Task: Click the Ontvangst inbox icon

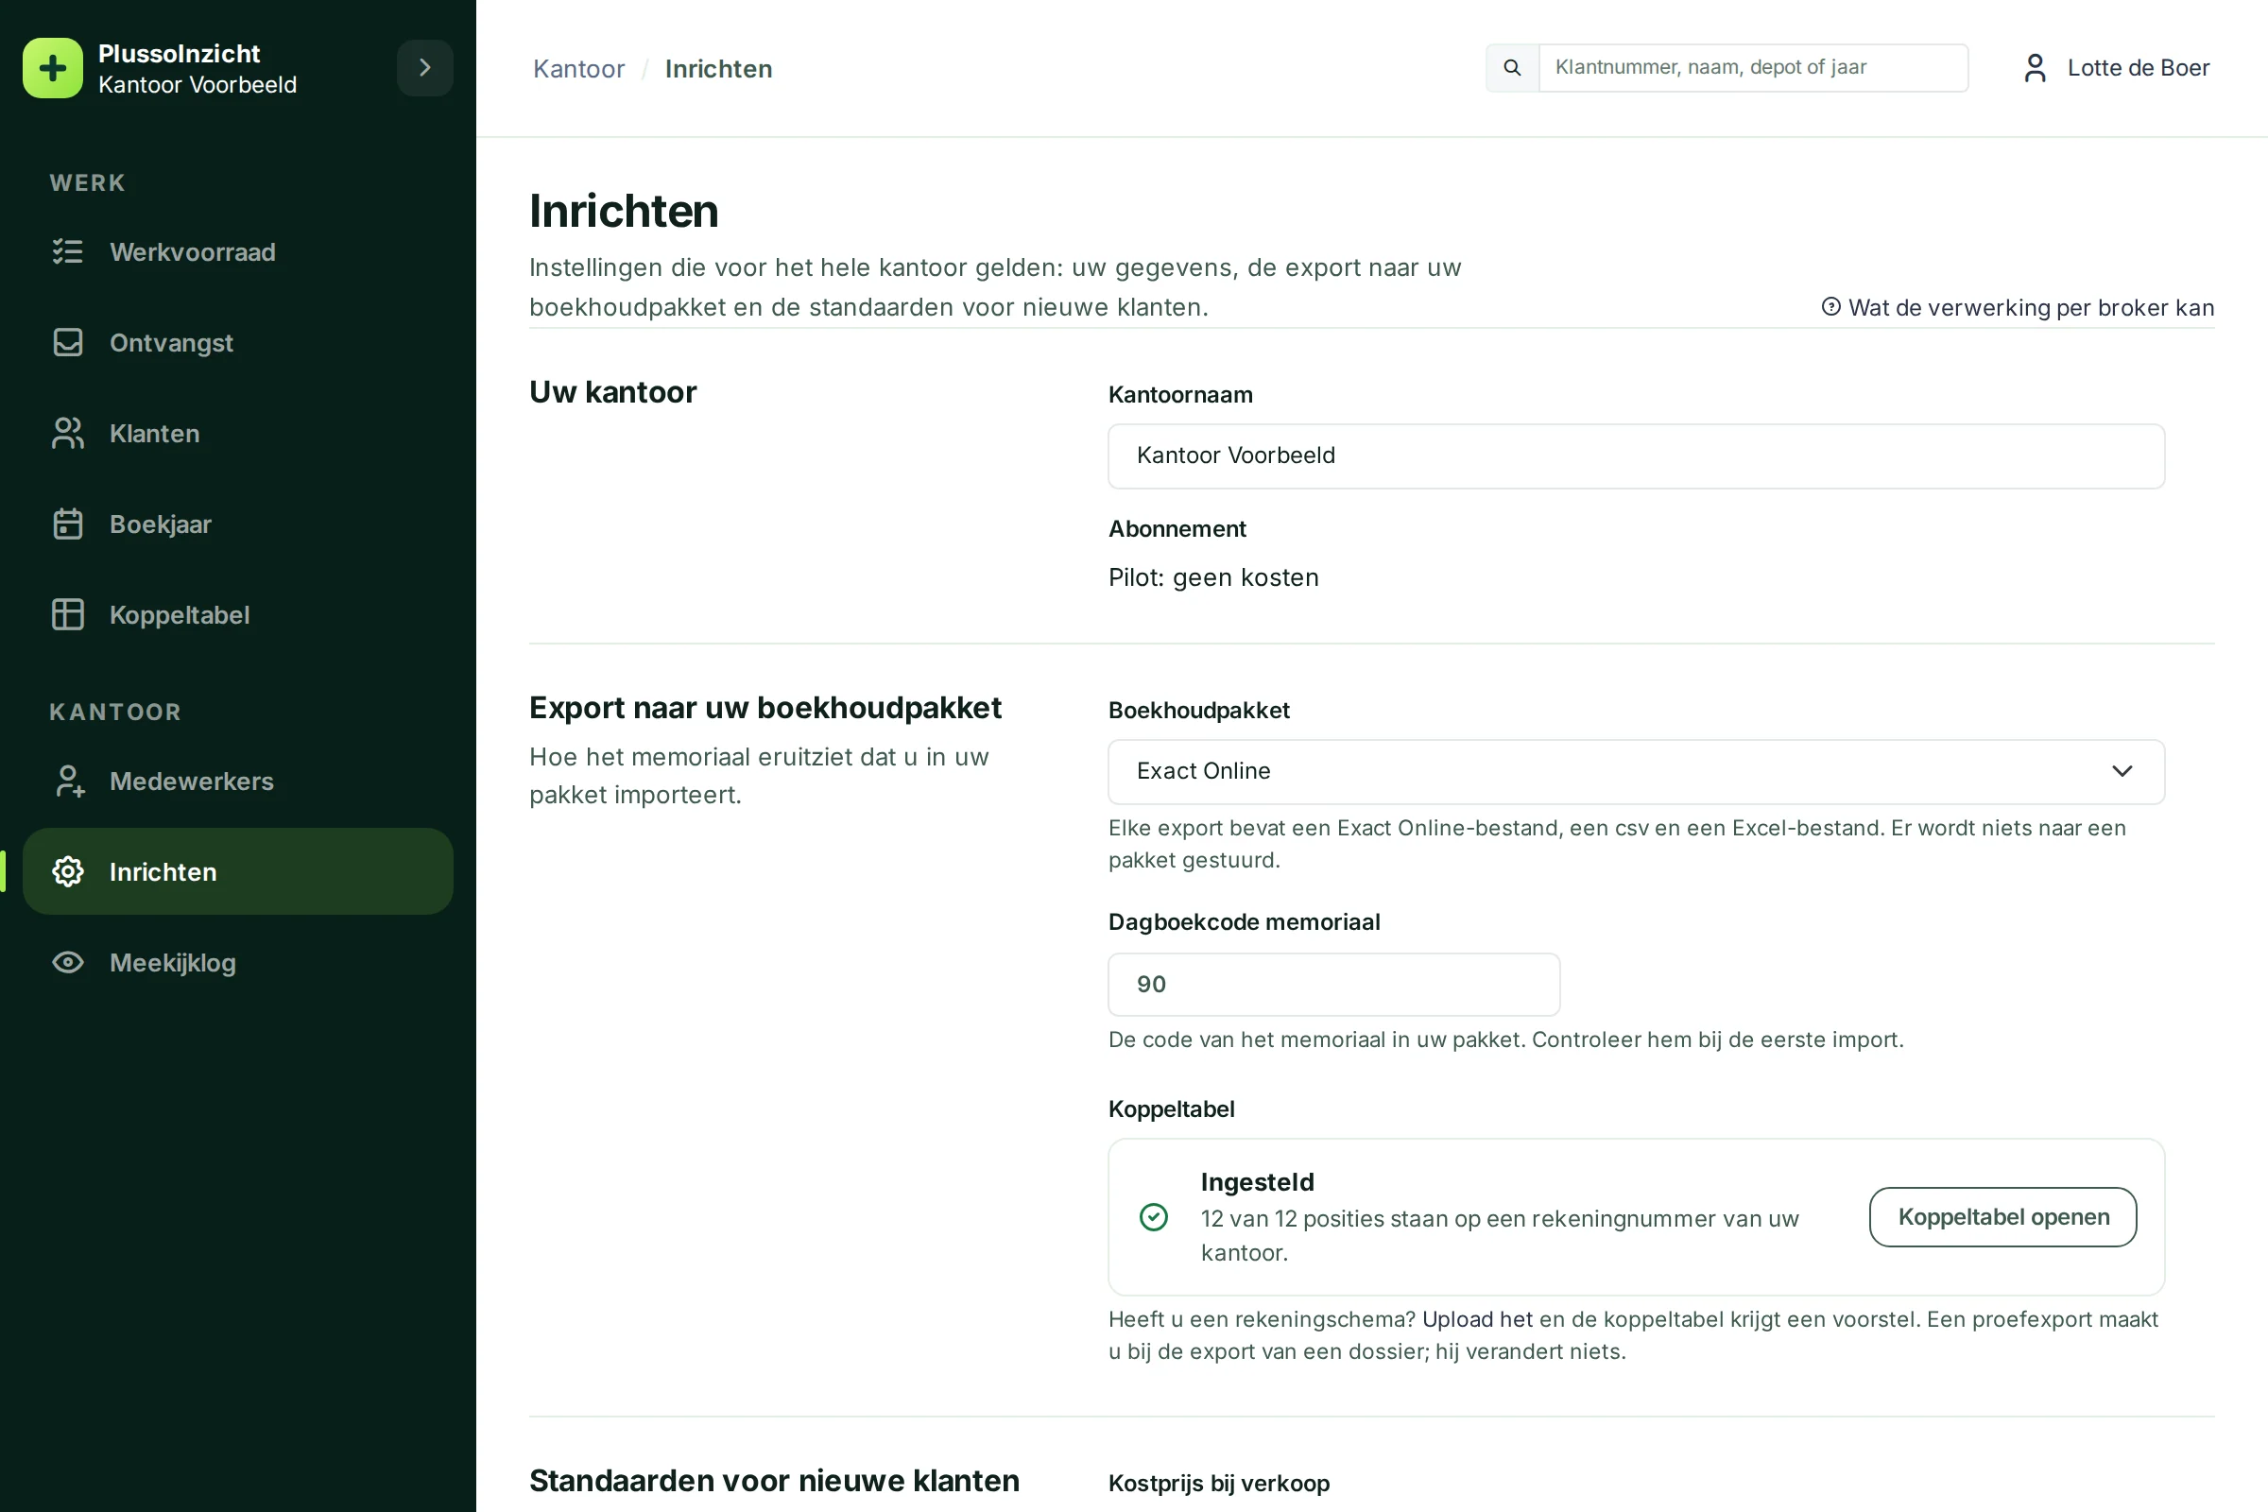Action: tap(67, 342)
